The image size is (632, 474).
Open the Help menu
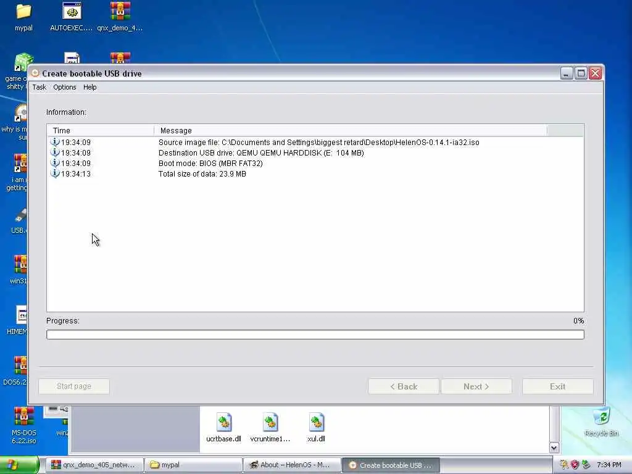click(90, 87)
